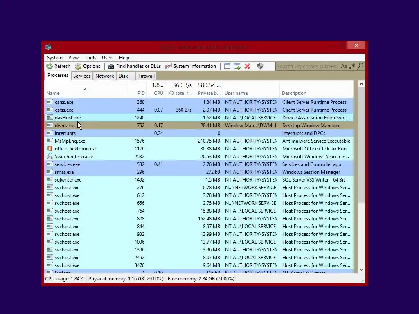Select svchost.exe with PID 1036
Image resolution: width=419 pixels, height=314 pixels.
[199, 242]
